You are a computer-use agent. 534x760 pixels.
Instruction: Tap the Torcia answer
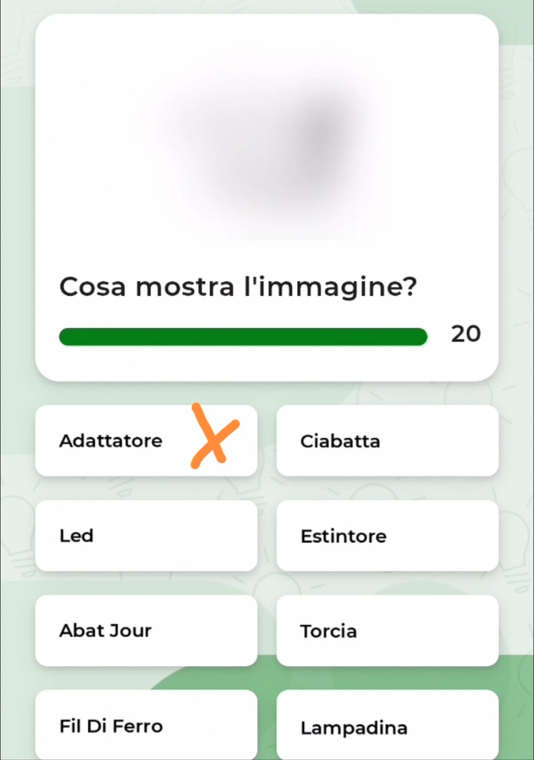[387, 630]
